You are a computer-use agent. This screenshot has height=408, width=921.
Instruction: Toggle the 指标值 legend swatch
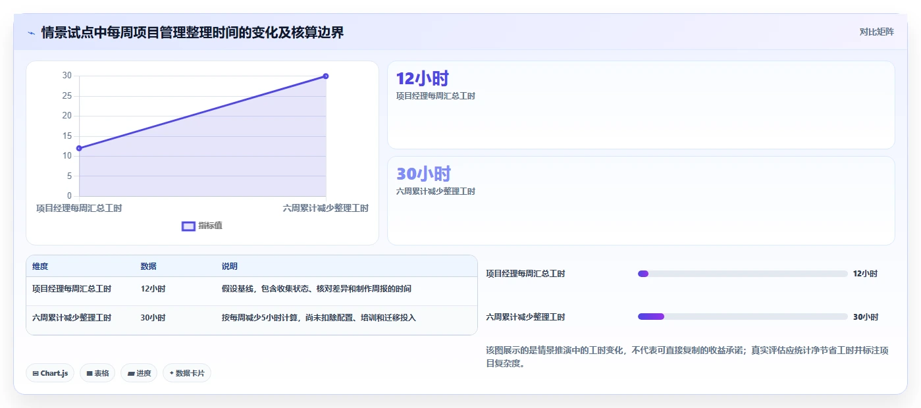[188, 226]
